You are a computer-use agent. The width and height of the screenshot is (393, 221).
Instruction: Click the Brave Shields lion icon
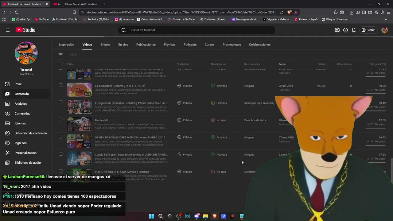coord(289,12)
